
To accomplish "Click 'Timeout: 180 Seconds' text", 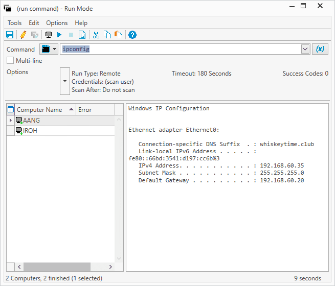I will pos(202,74).
